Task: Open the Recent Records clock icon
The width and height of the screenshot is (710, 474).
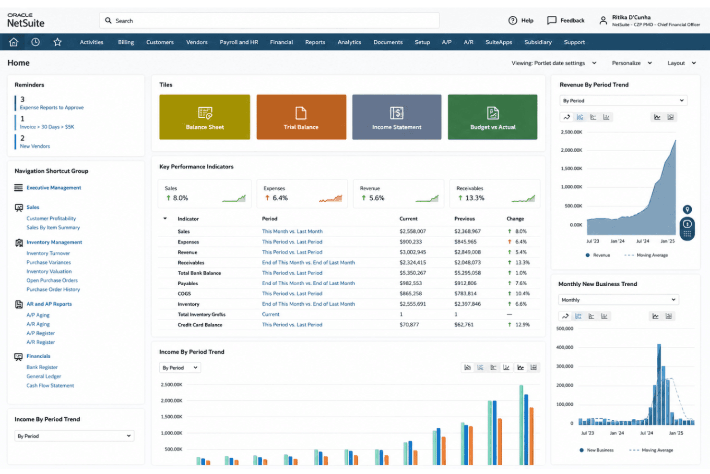Action: point(35,42)
